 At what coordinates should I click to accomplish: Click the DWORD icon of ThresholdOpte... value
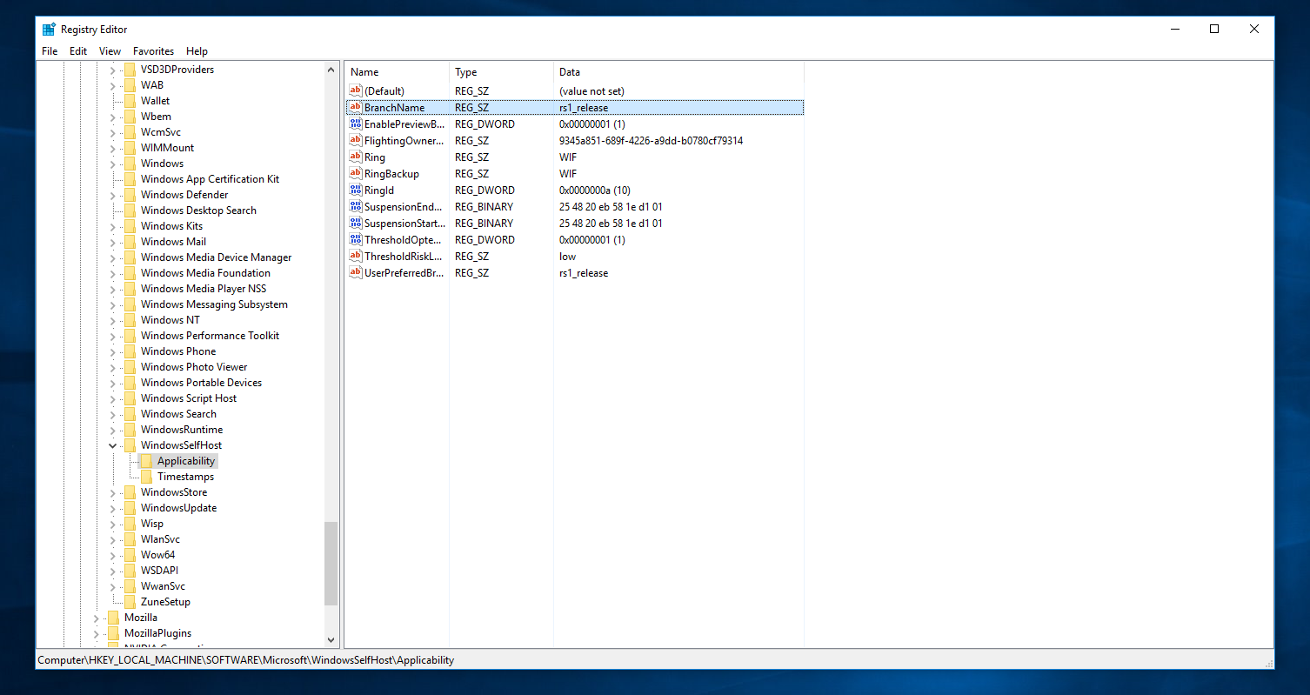point(355,240)
